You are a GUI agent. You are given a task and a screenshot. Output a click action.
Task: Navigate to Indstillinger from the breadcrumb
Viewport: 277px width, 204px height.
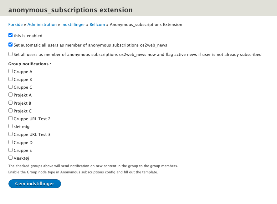click(73, 24)
